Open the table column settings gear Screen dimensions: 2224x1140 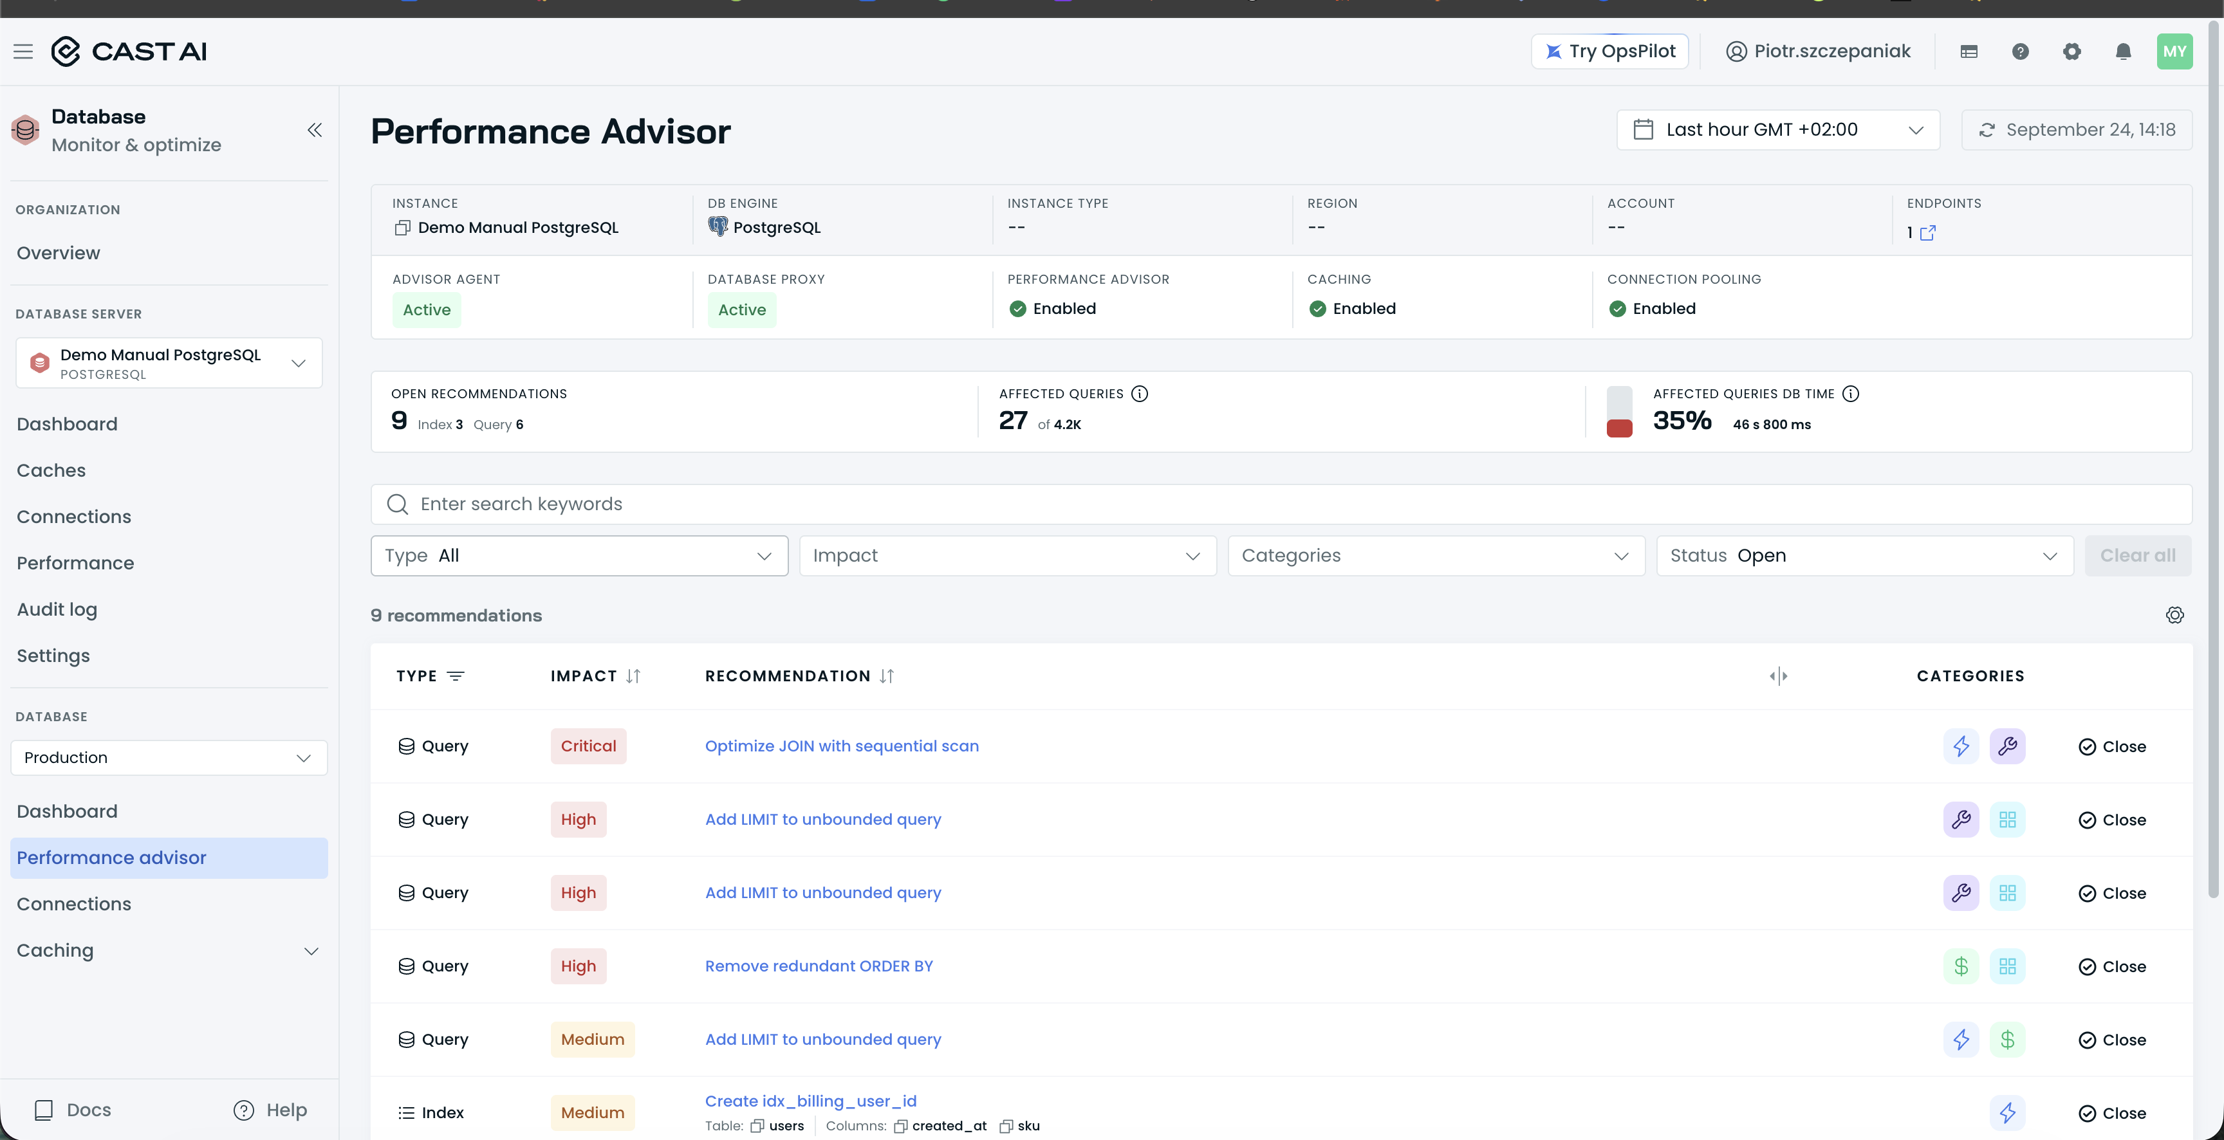pos(2174,615)
